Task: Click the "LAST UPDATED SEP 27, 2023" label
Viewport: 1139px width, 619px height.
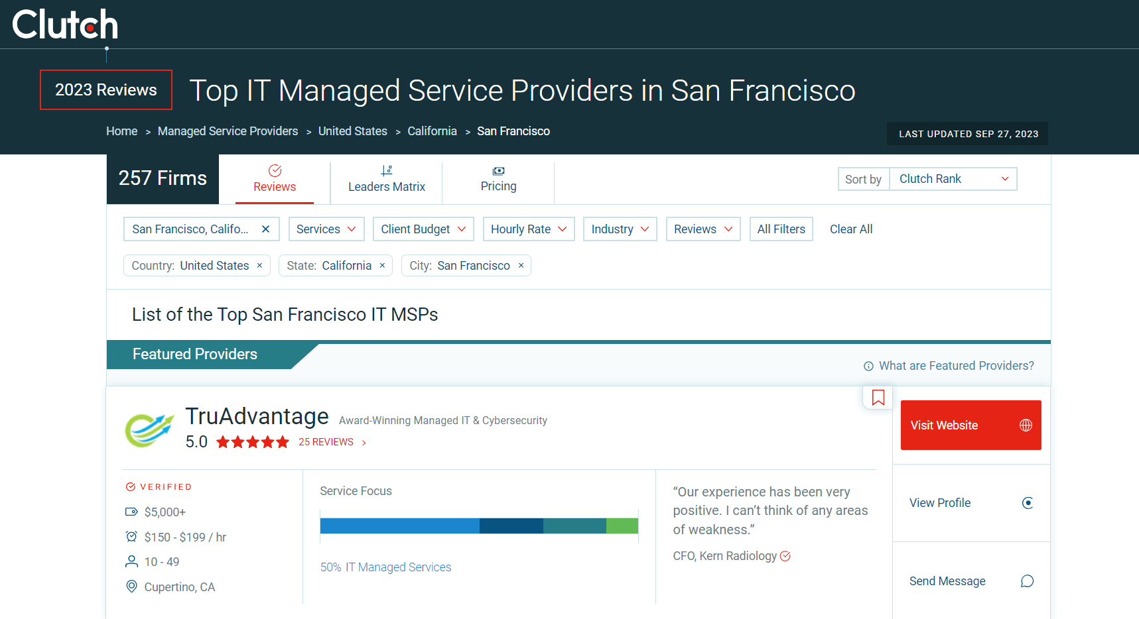Action: pos(968,134)
